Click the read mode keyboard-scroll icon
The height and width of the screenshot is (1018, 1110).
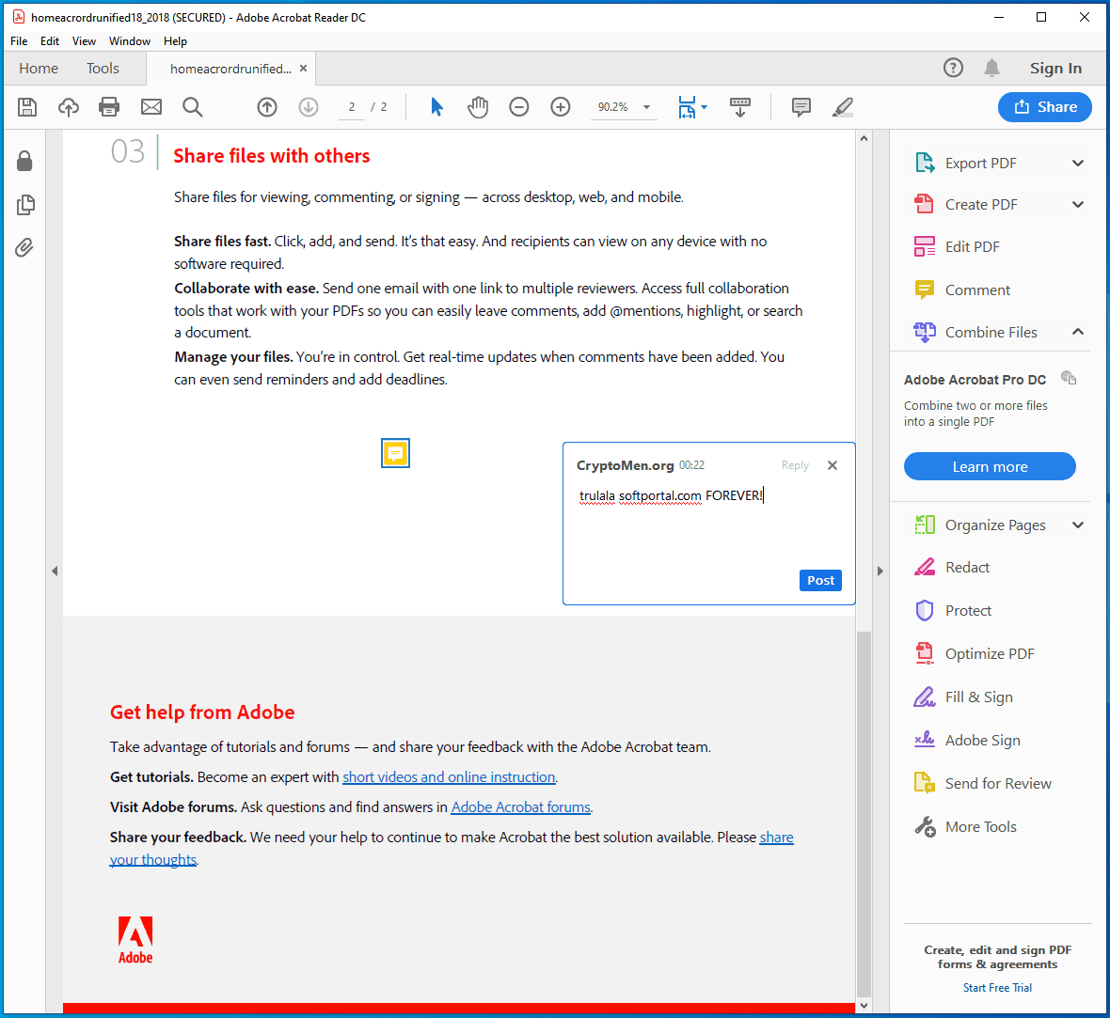pyautogui.click(x=740, y=107)
